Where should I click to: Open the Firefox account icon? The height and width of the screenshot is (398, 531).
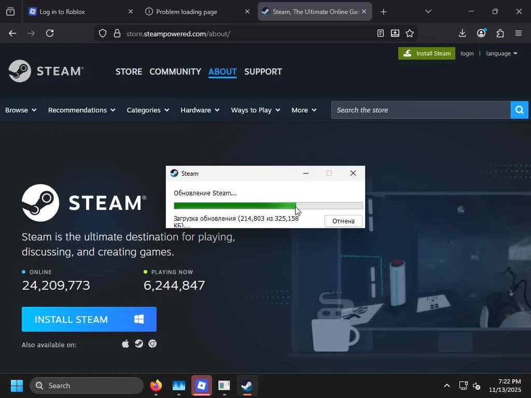click(x=481, y=33)
